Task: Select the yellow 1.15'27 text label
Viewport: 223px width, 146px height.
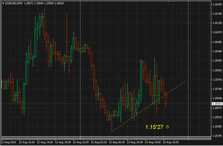Action: [x=154, y=127]
